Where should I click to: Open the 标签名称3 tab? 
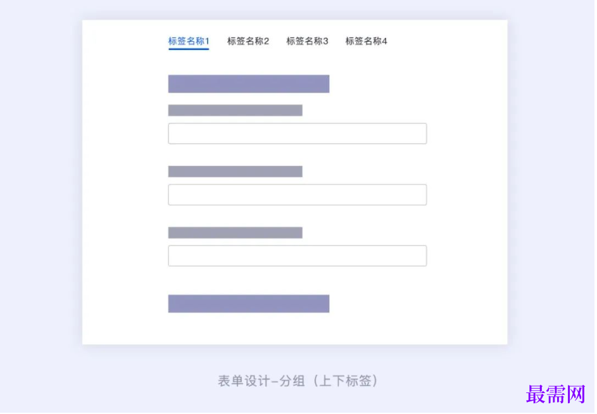307,41
